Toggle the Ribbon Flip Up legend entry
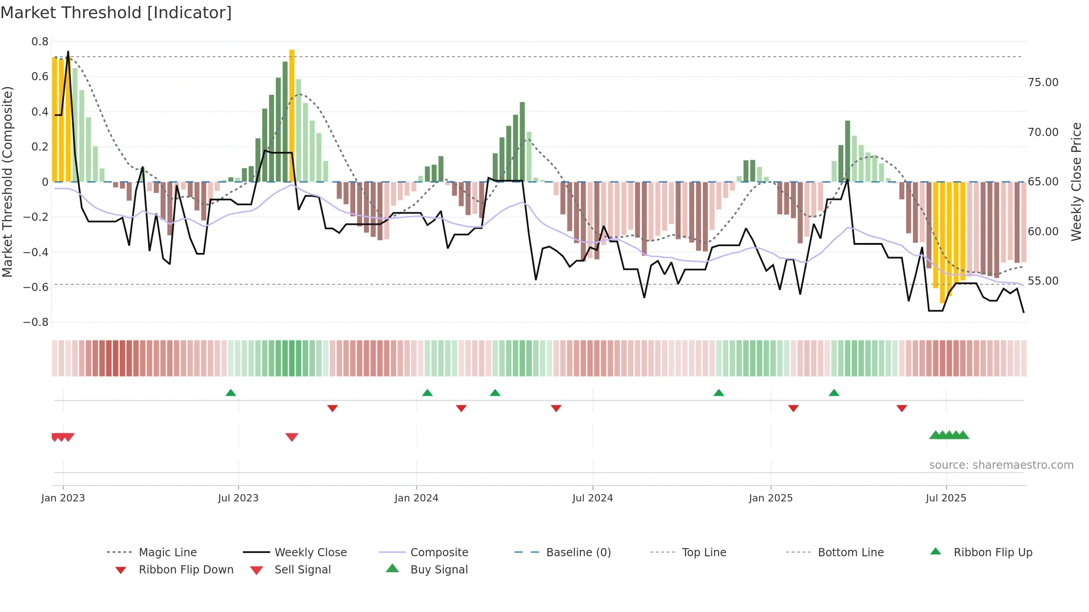Screen dimensions: 1089x612 [x=981, y=552]
